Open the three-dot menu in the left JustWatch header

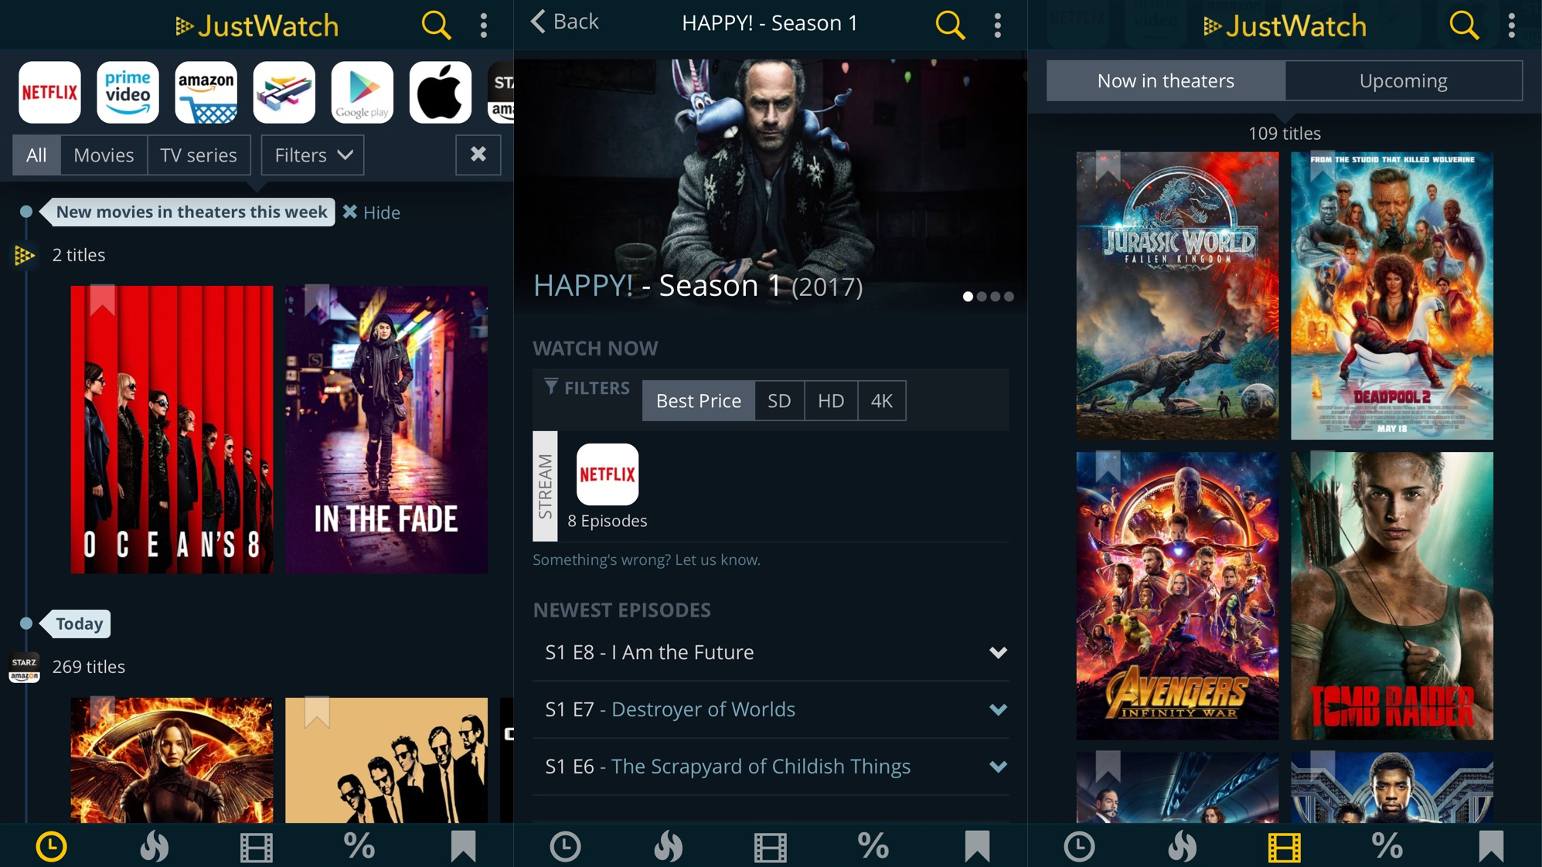coord(484,25)
